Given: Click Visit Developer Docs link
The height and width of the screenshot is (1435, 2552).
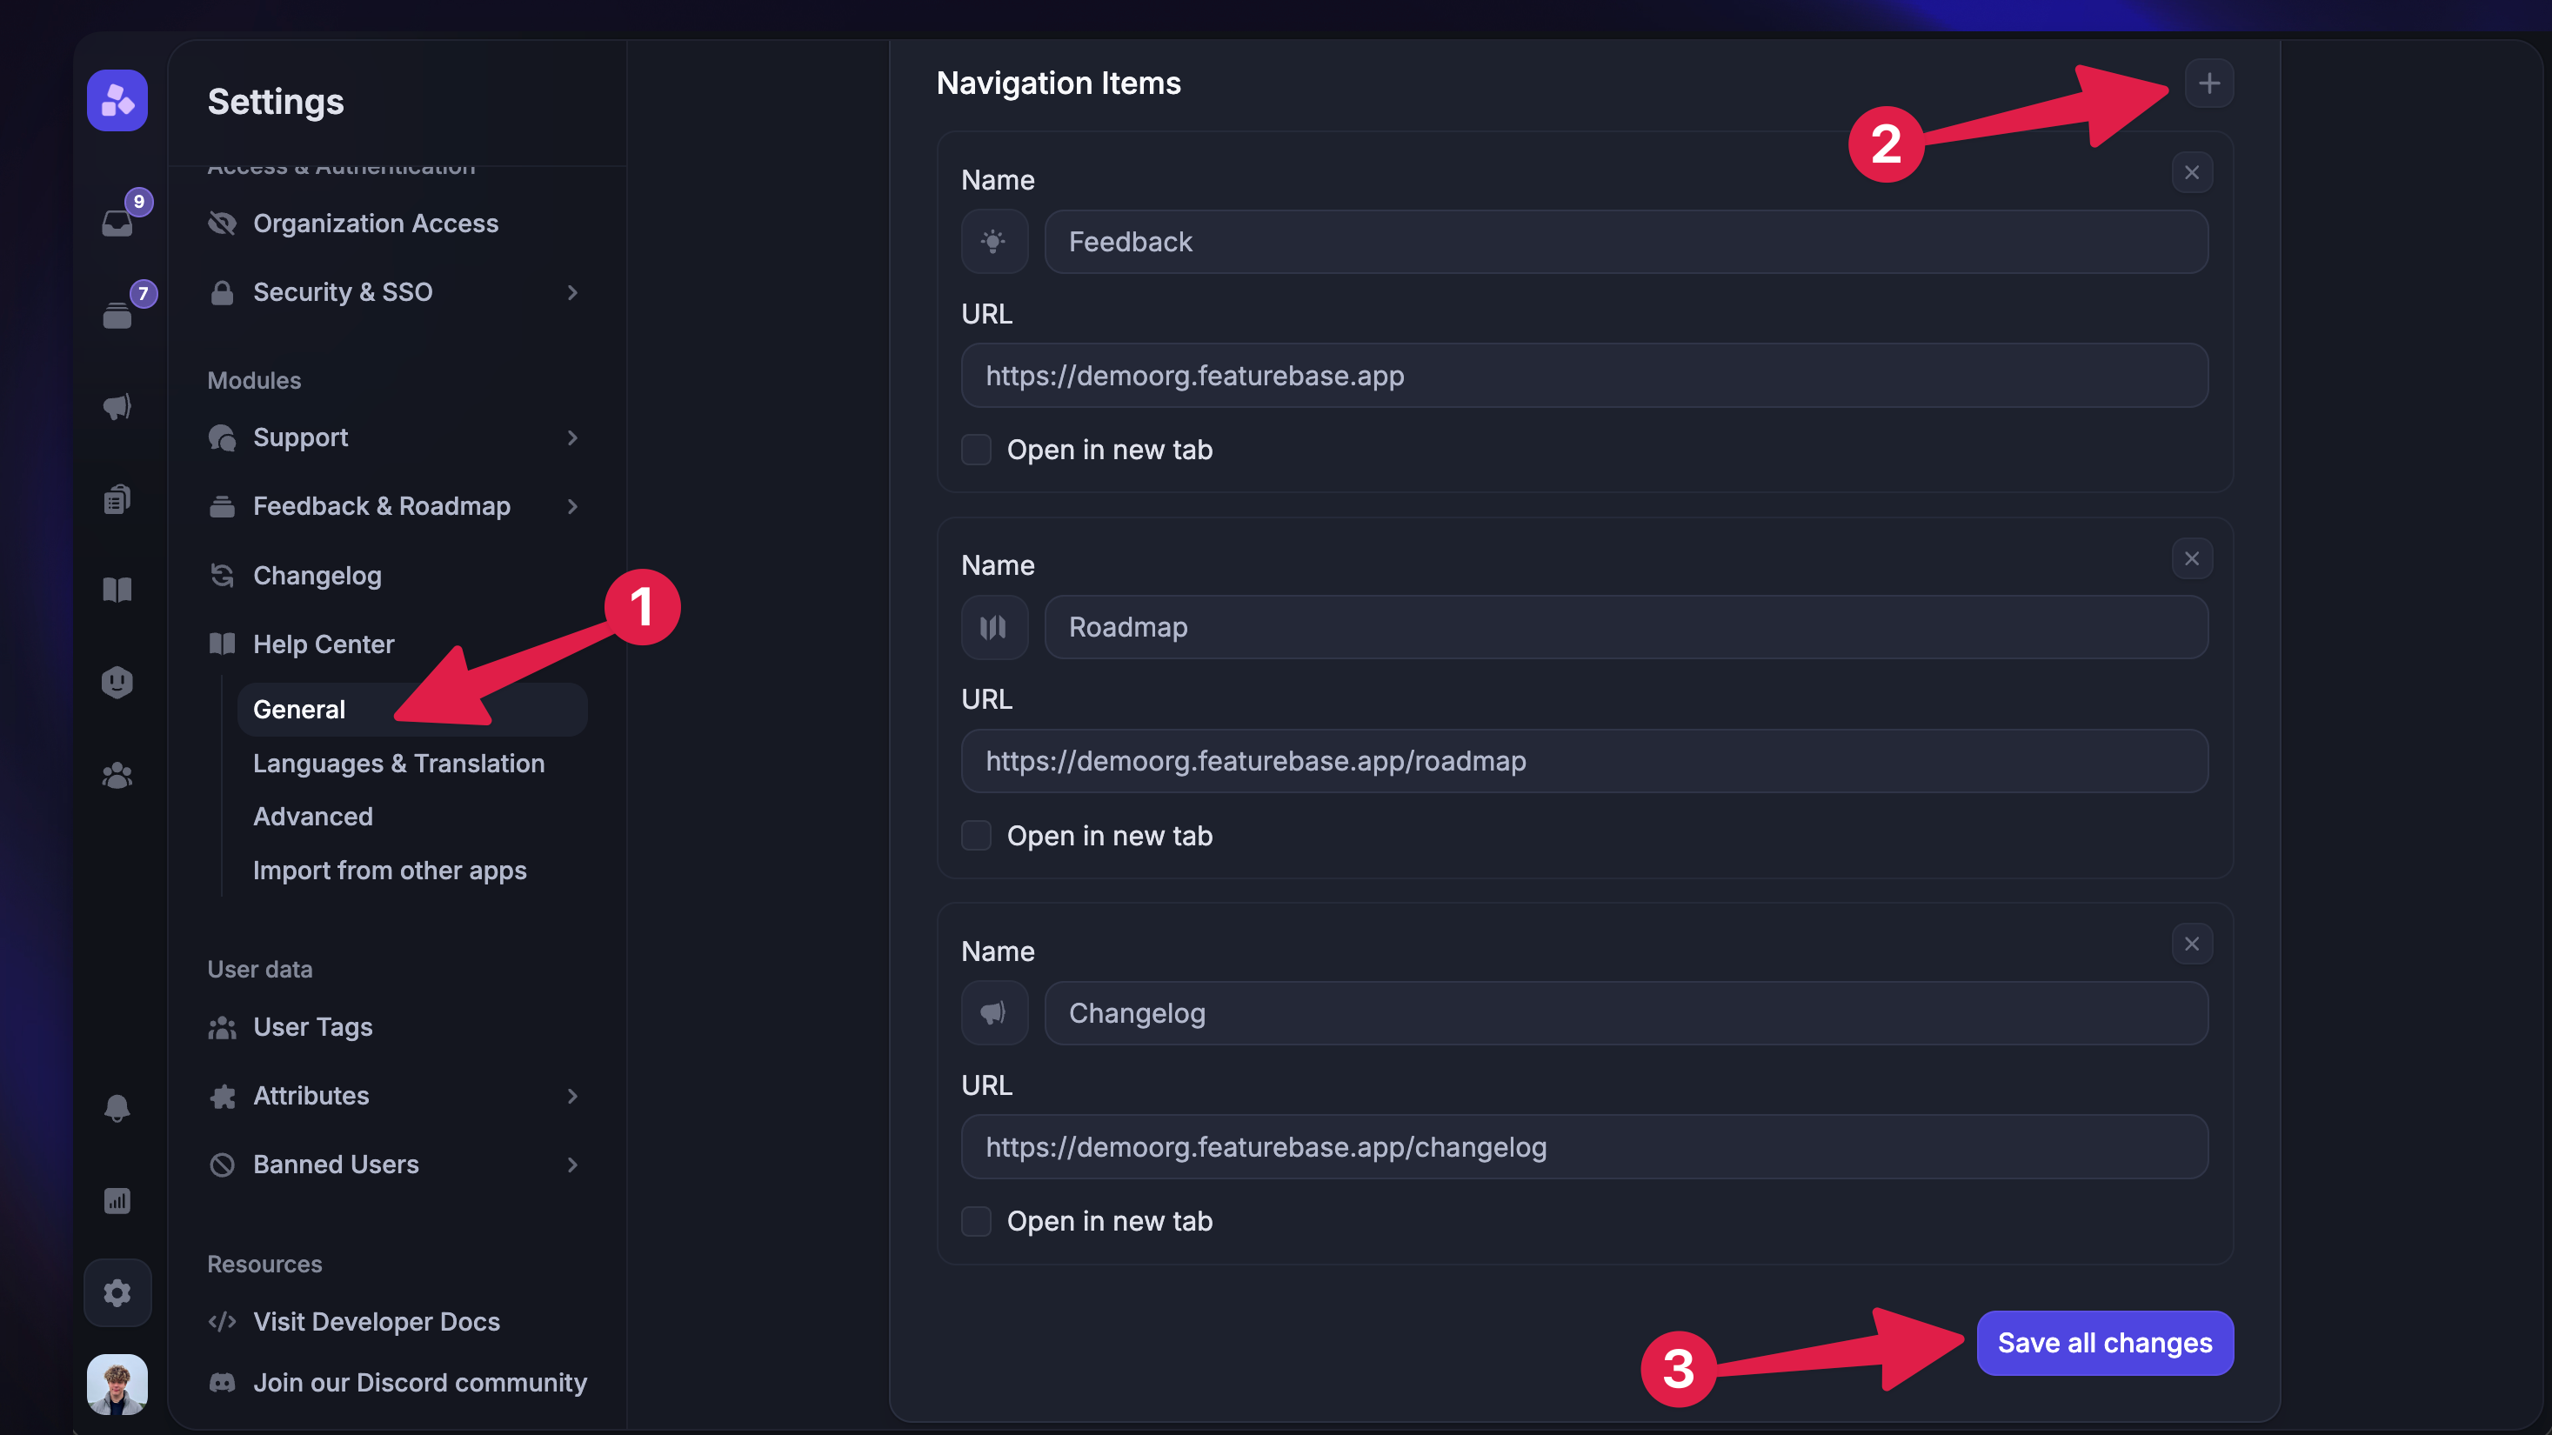Looking at the screenshot, I should click(x=376, y=1321).
